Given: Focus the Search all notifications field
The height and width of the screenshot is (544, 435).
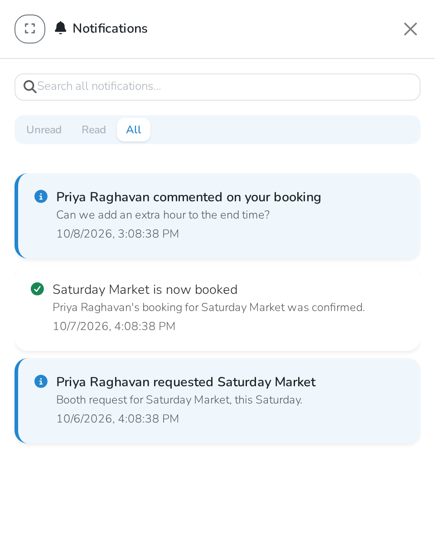Looking at the screenshot, I should coord(217,87).
